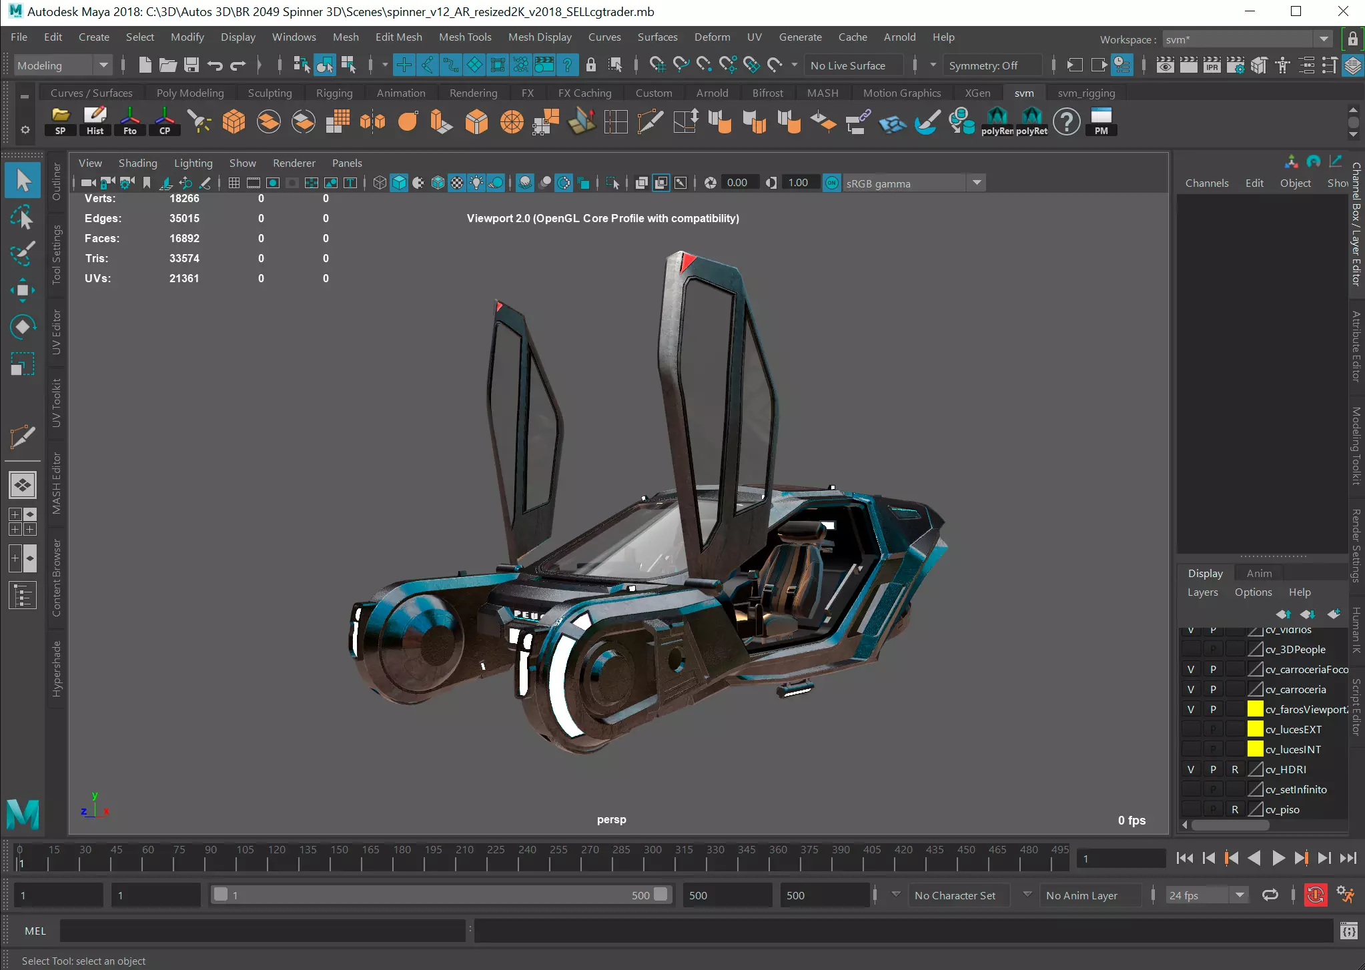
Task: Save the scene with floppy icon
Action: point(191,65)
